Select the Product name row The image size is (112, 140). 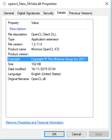click(48, 49)
